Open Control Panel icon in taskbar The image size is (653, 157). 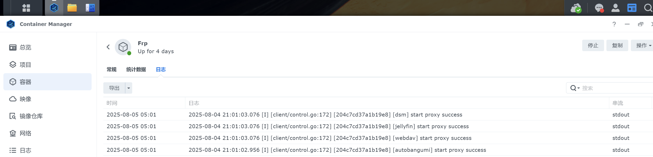coord(90,8)
